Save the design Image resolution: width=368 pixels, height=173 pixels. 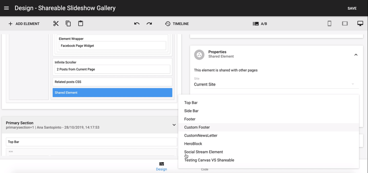(352, 8)
